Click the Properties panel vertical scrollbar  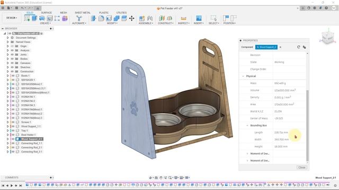(307, 126)
